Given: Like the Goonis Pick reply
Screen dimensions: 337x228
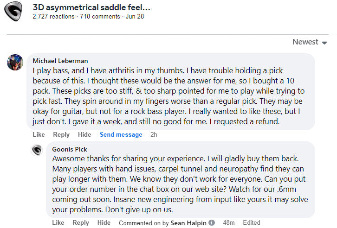Looking at the screenshot, I should pos(58,223).
